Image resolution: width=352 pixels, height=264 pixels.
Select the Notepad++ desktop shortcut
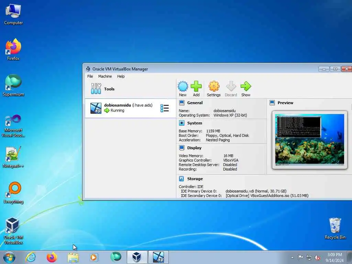pos(13,157)
